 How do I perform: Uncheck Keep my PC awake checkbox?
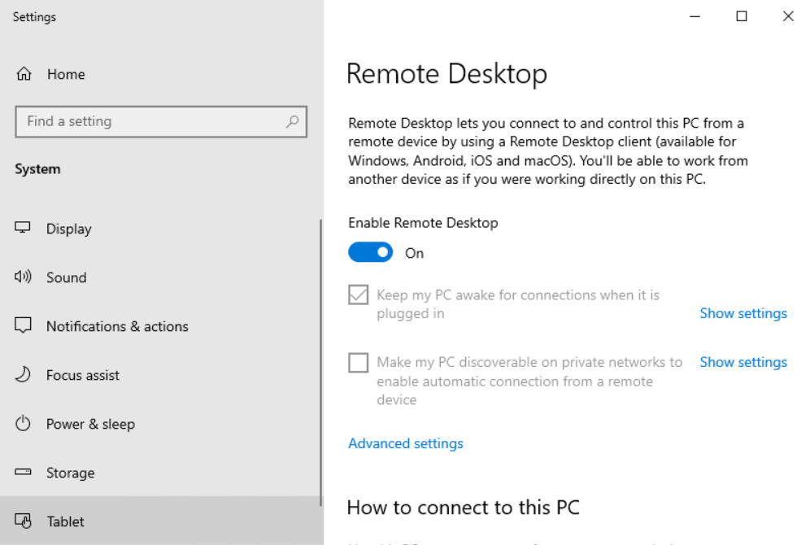pyautogui.click(x=358, y=295)
